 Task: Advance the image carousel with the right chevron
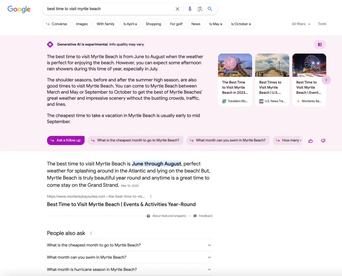point(326,80)
